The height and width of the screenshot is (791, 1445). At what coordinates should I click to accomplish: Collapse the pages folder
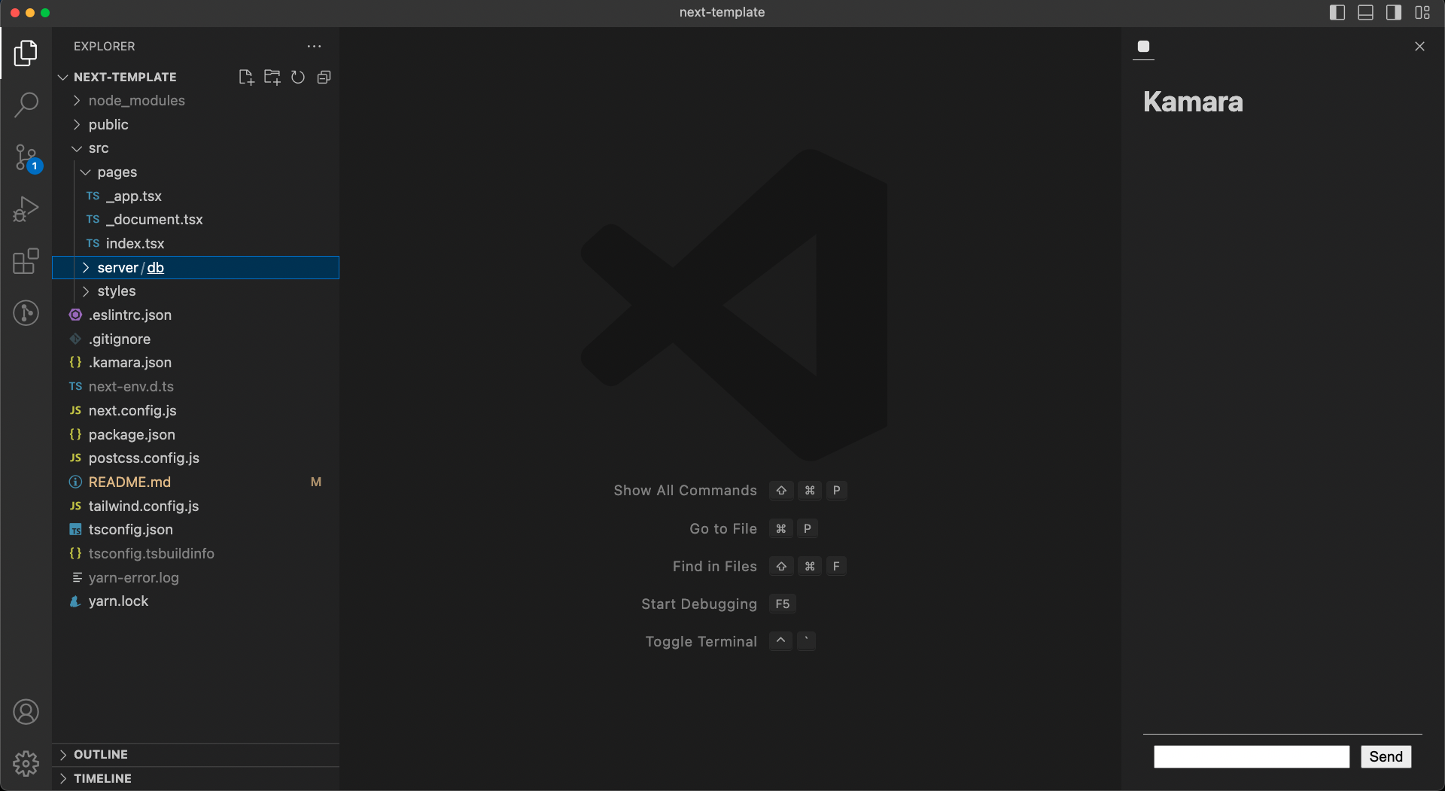[195, 172]
